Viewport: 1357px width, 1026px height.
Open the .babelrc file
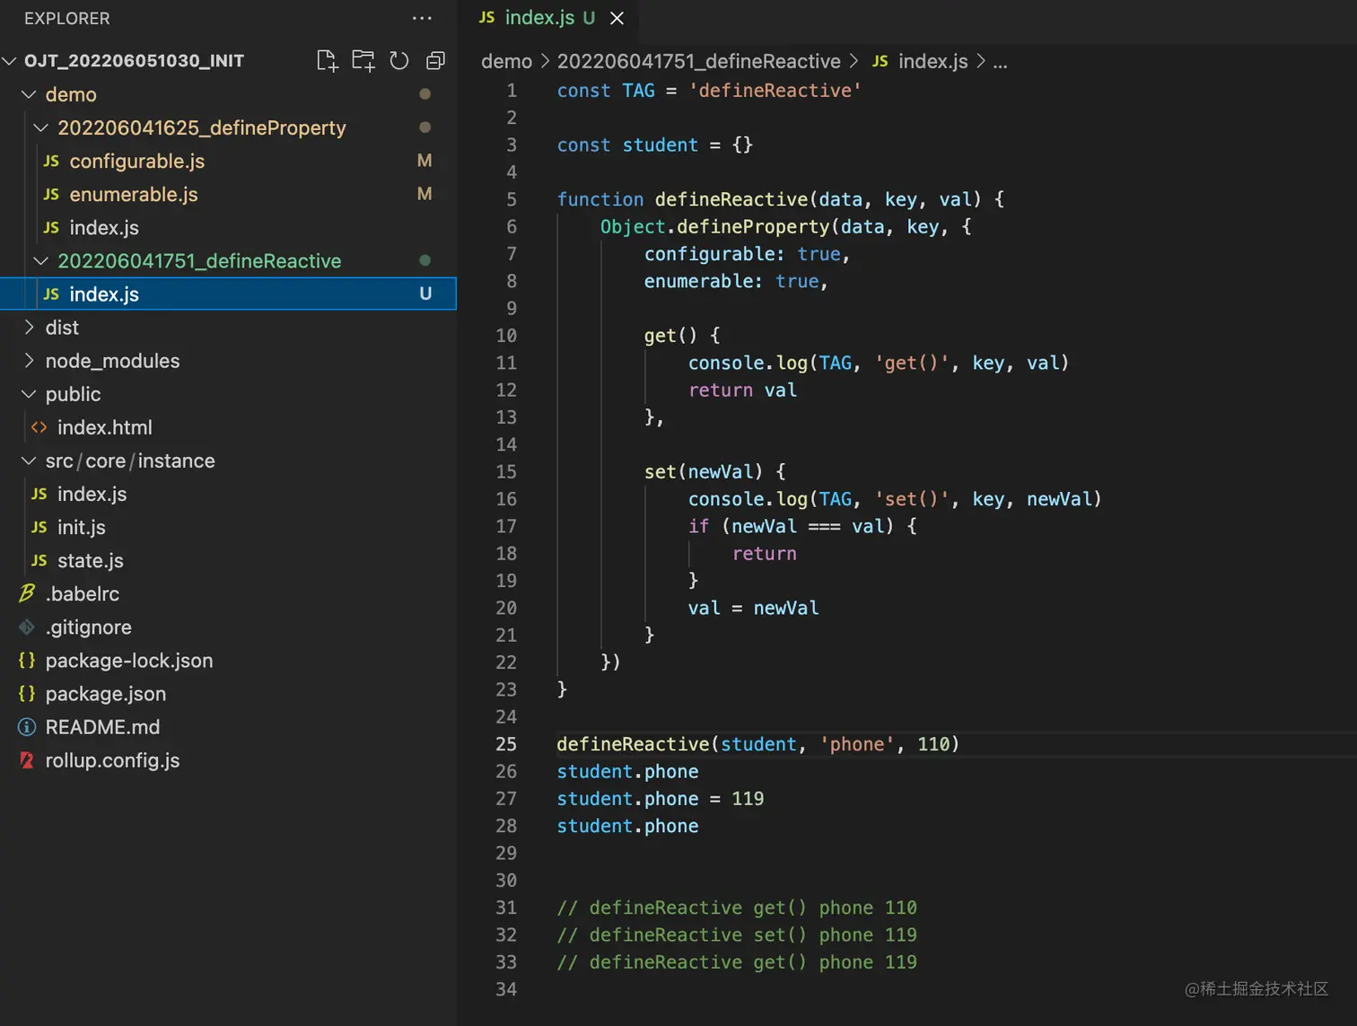coord(83,593)
